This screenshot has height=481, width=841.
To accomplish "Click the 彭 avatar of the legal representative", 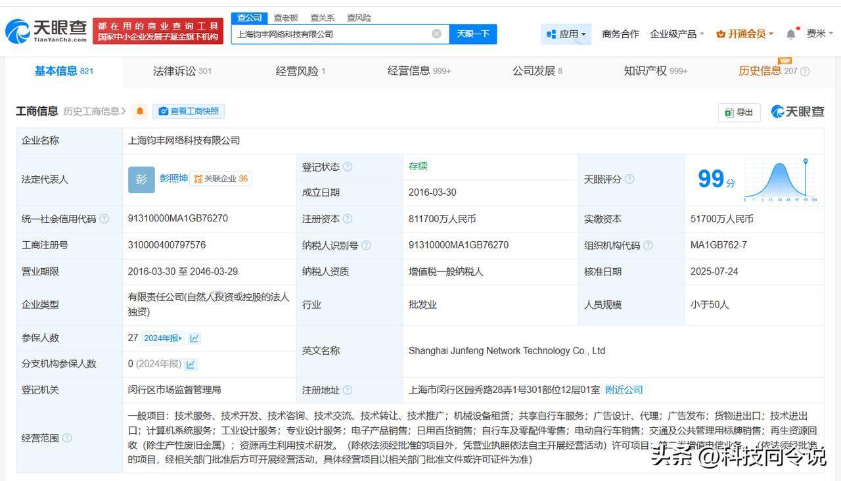I will 141,179.
